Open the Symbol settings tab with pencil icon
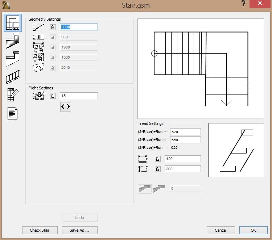272x240 pixels. (x=13, y=95)
